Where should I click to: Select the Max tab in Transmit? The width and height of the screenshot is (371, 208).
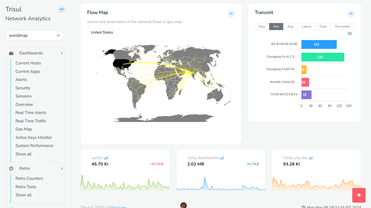coord(262,26)
